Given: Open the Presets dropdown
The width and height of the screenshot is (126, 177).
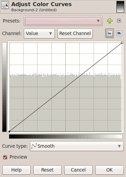Looking at the screenshot, I should pos(63,21).
